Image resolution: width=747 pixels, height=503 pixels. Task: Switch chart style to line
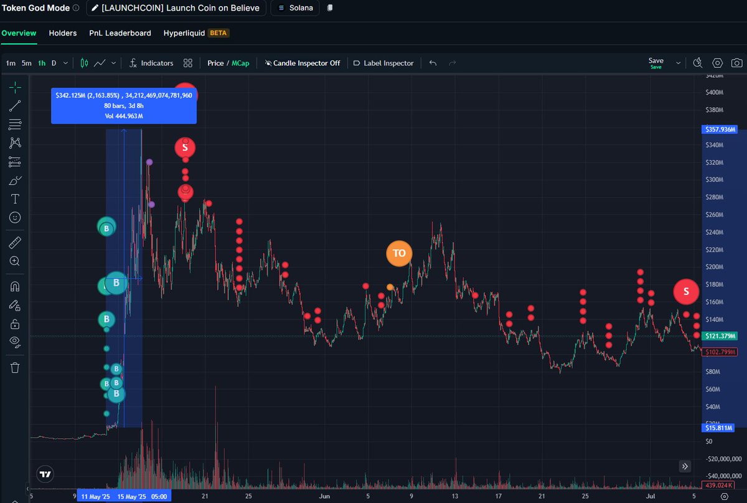click(100, 63)
